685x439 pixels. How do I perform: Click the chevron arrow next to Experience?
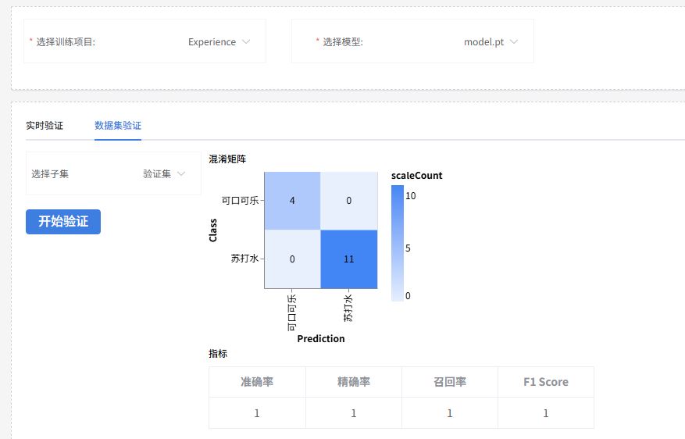coord(246,42)
